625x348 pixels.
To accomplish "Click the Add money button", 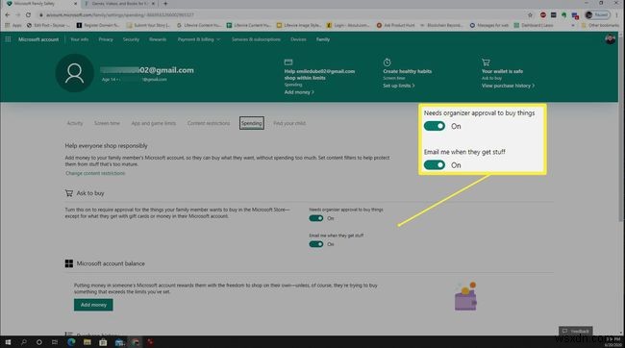I will [x=93, y=305].
